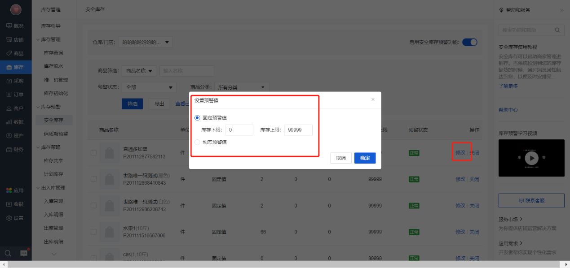Click the 库存下限 input field
This screenshot has height=268, width=570.
click(239, 130)
